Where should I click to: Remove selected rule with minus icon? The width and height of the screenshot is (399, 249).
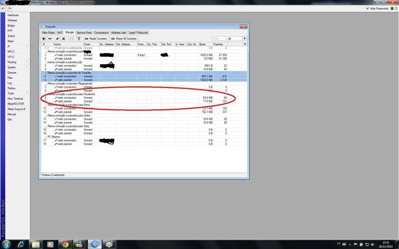click(50, 39)
